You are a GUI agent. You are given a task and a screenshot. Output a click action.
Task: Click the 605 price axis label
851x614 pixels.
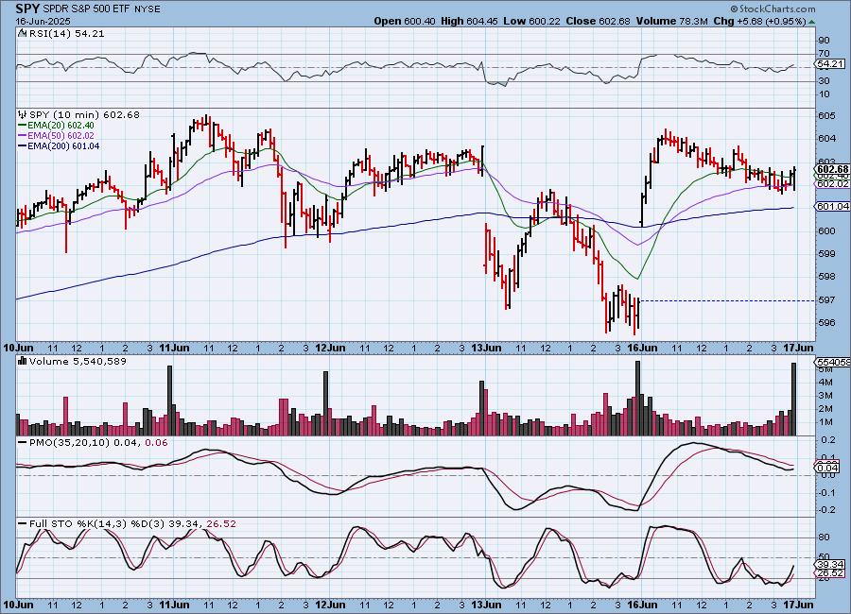827,115
